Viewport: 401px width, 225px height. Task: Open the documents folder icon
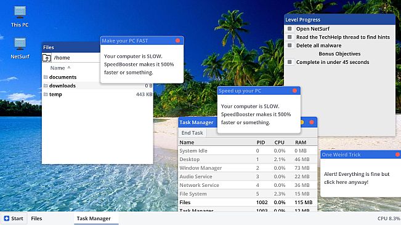[46, 77]
